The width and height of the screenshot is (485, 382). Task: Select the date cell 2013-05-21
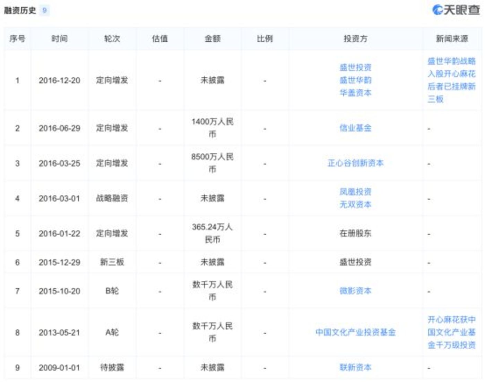point(59,333)
